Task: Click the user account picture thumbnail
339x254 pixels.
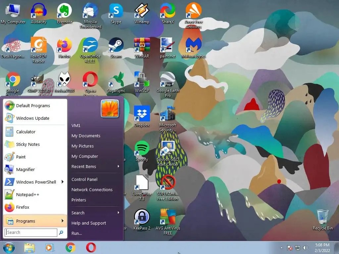Action: (110, 108)
